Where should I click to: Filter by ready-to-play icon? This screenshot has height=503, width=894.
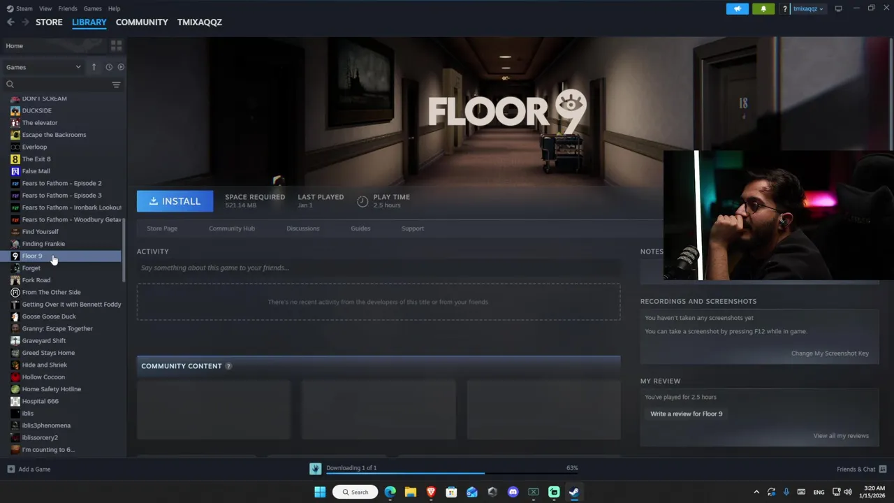pos(121,67)
